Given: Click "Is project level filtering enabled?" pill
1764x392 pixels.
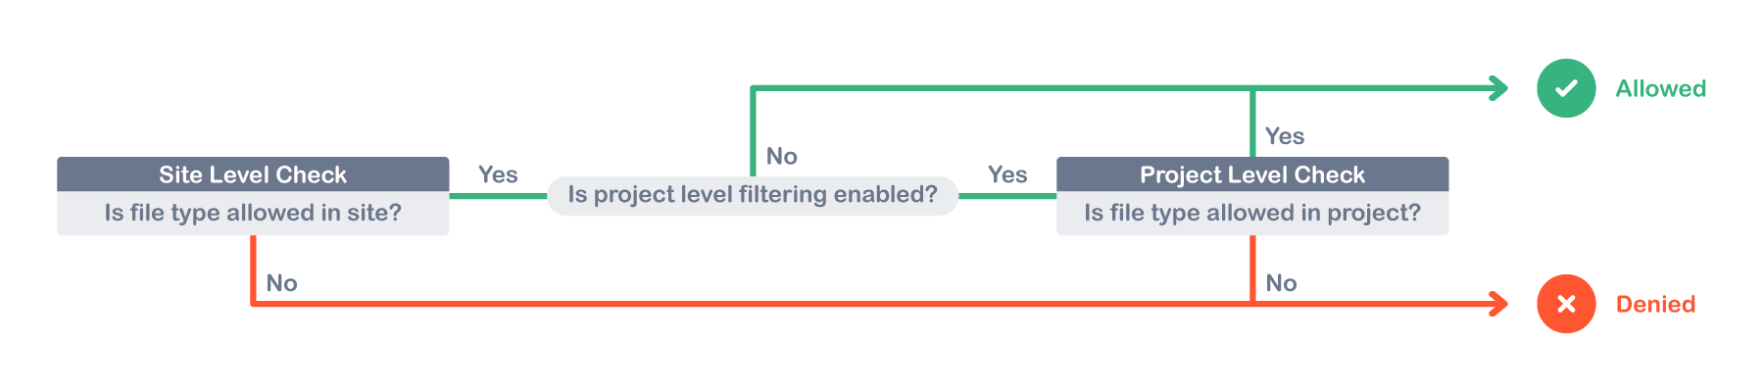Looking at the screenshot, I should (x=753, y=195).
